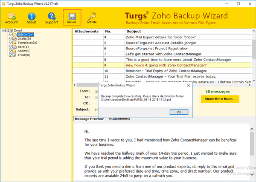Image resolution: width=256 pixels, height=182 pixels.
Task: Click the Spam folder icon
Action: [15, 51]
